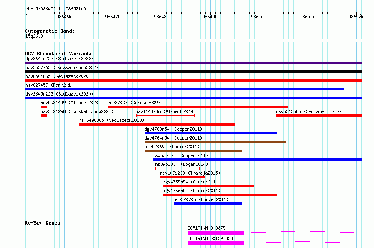
Task: Click the 98648k ruler position
Action: coord(161,17)
